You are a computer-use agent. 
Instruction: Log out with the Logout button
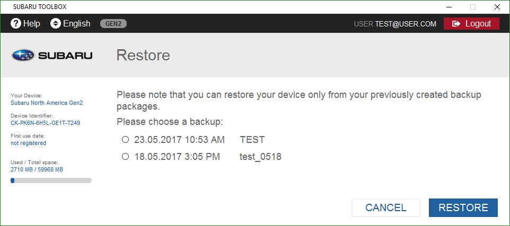[x=471, y=24]
